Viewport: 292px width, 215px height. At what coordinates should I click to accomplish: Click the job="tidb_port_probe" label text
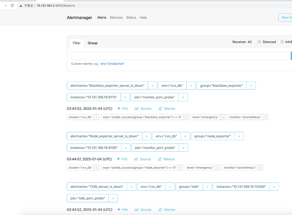pyautogui.click(x=88, y=198)
